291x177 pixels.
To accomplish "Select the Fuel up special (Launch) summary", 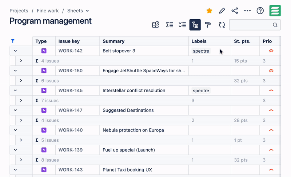I will click(144, 150).
